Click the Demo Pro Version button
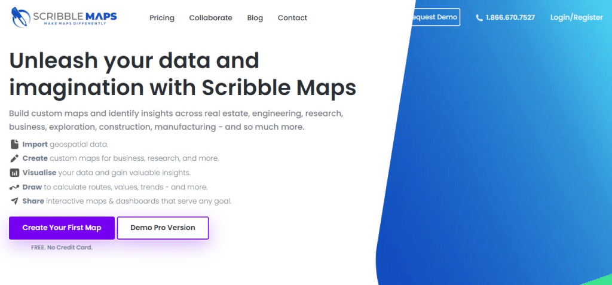The width and height of the screenshot is (612, 285). tap(163, 228)
